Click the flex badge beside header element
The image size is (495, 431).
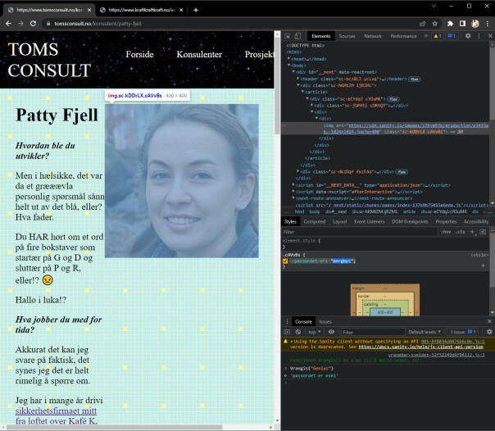point(414,79)
